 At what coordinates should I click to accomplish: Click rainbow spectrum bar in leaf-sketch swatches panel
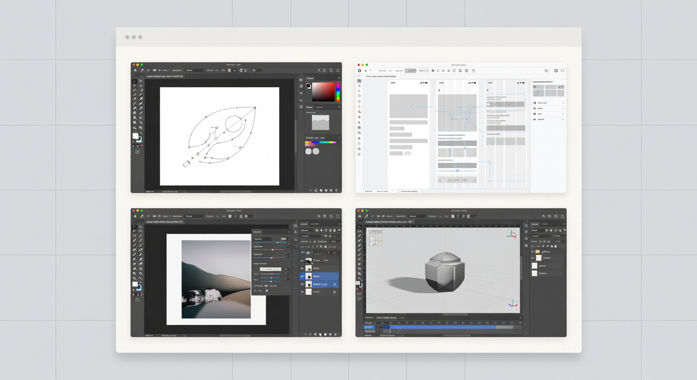(321, 142)
